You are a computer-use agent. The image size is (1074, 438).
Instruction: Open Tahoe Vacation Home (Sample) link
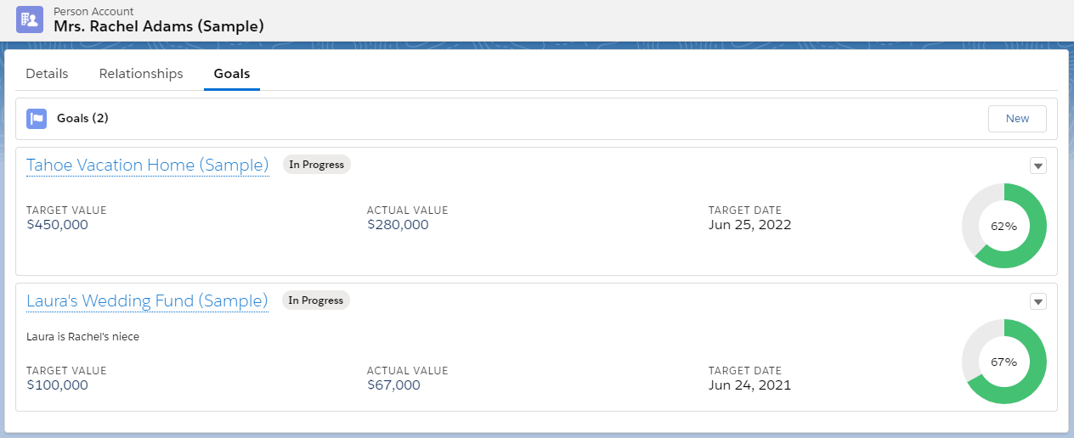click(x=148, y=165)
